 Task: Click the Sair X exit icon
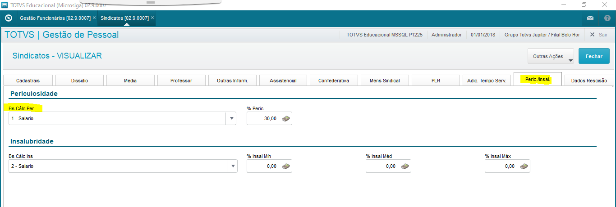[593, 35]
